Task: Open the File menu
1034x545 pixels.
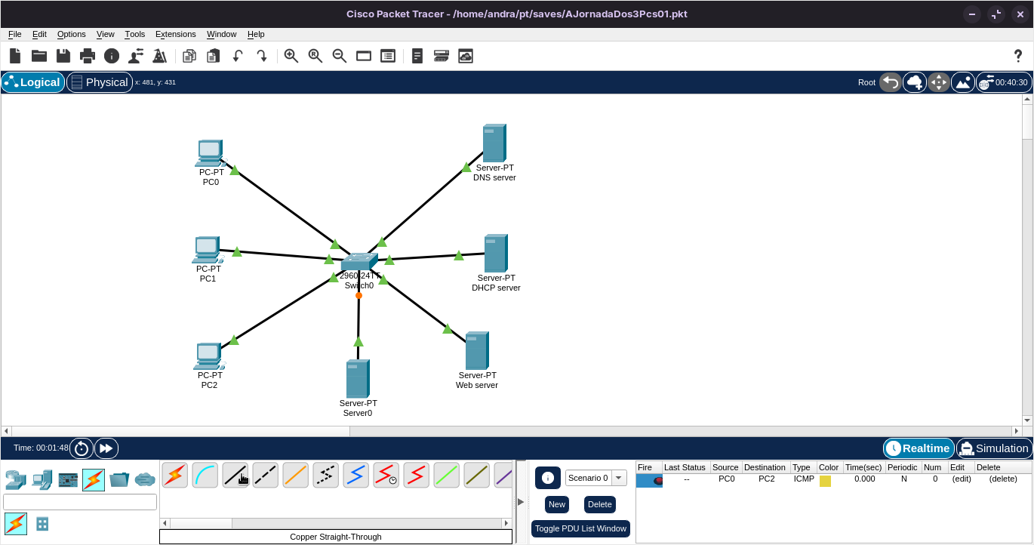Action: click(x=15, y=34)
